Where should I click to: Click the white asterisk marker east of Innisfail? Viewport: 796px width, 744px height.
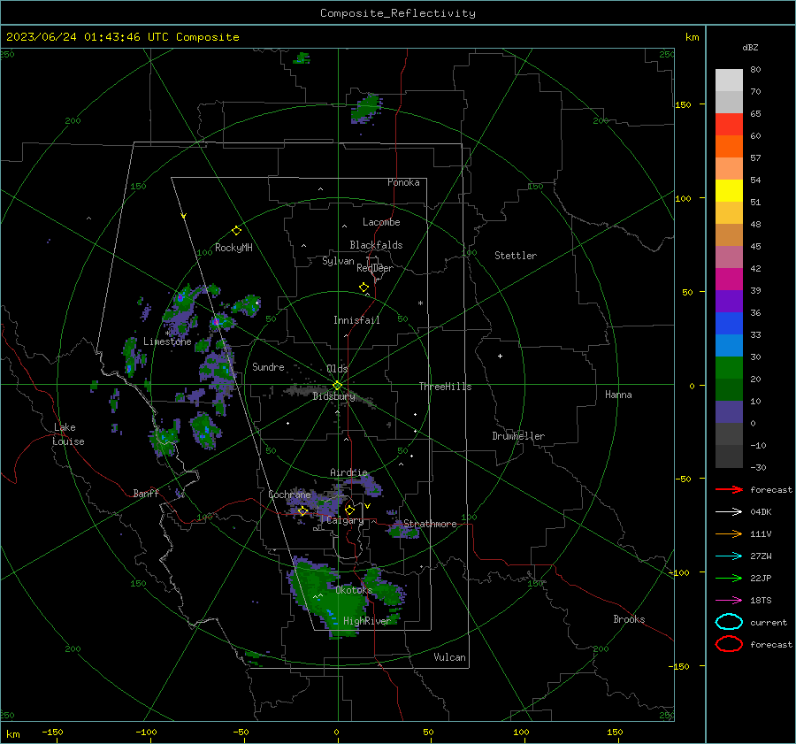420,303
